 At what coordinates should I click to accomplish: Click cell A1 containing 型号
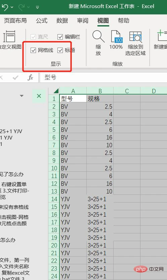73,99
